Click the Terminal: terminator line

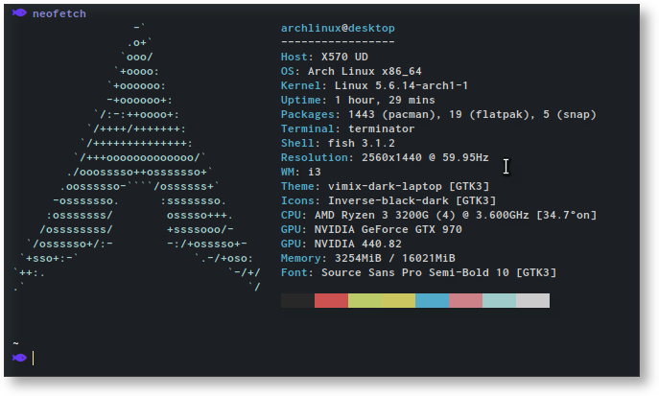[x=347, y=128]
